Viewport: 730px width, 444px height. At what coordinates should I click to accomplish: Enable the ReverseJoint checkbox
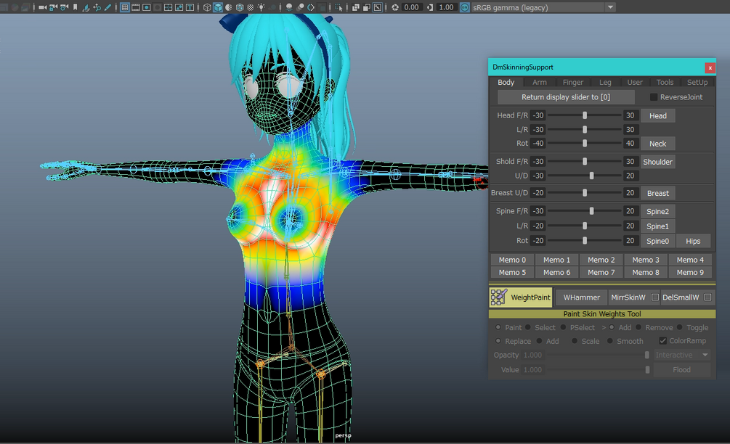pos(654,96)
